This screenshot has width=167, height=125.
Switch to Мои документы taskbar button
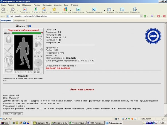pyautogui.click(x=60, y=123)
